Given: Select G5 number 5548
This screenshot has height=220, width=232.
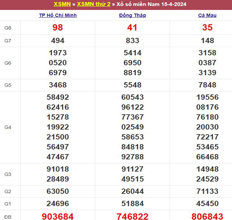Looking at the screenshot, I should click(133, 85).
